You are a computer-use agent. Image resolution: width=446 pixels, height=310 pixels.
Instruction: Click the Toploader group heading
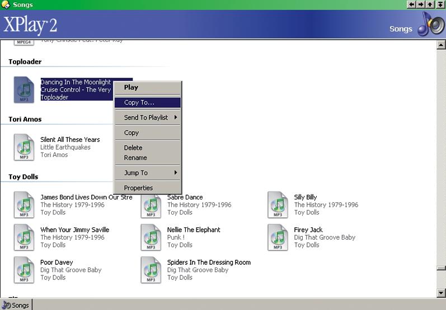25,61
